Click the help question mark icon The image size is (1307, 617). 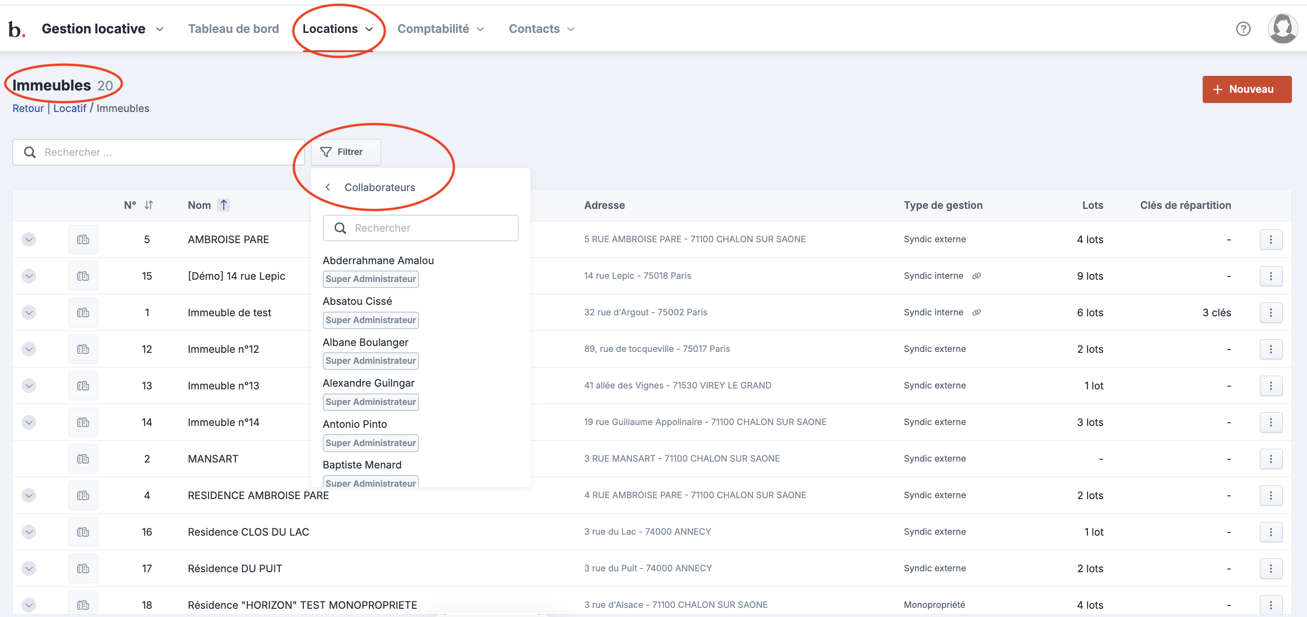pos(1243,29)
